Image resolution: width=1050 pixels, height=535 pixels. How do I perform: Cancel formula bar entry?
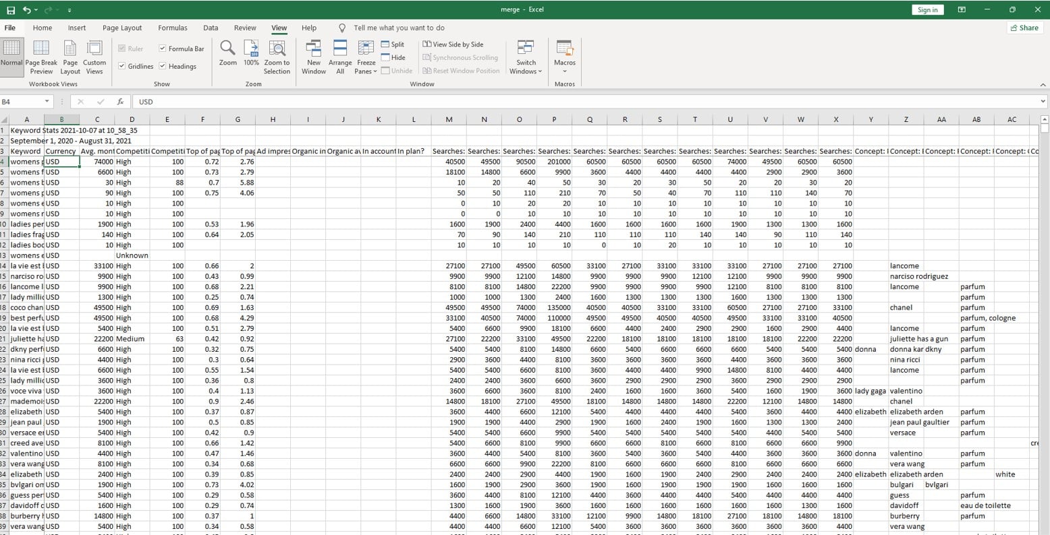click(81, 102)
